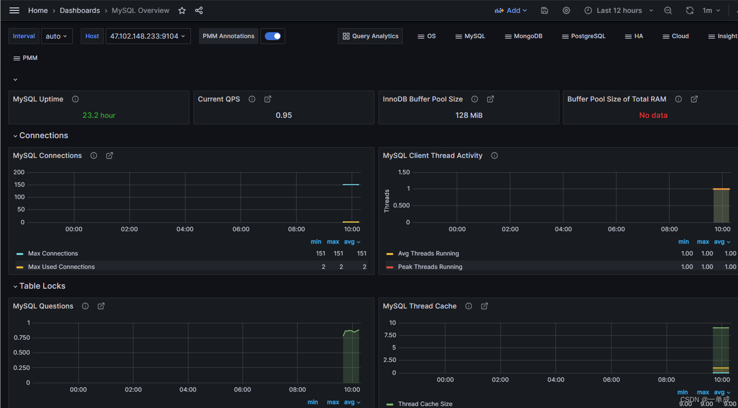
Task: Open Buffer Pool Size of Total RAM link icon
Action: tap(694, 99)
